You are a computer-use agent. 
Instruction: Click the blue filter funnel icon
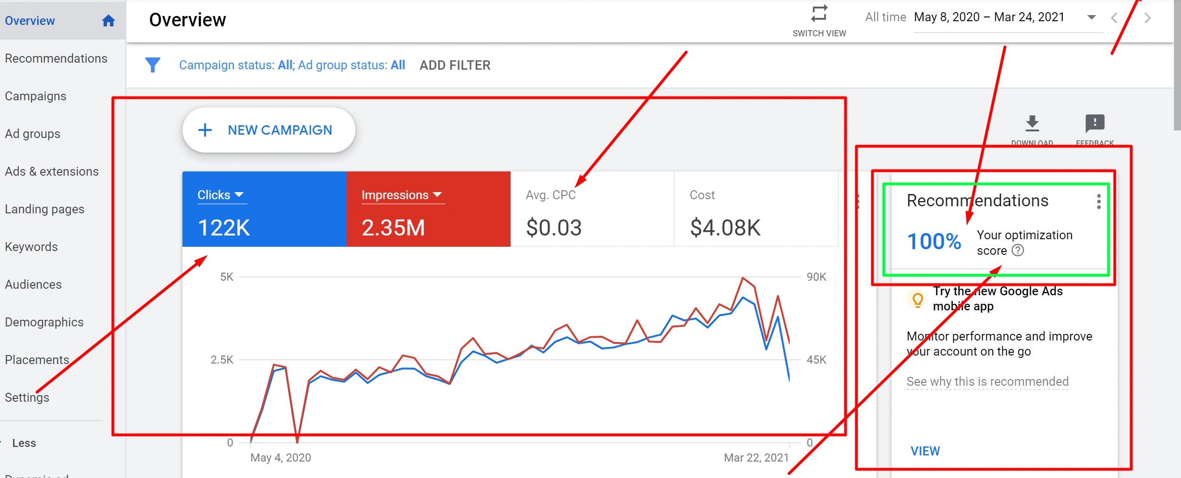[152, 65]
